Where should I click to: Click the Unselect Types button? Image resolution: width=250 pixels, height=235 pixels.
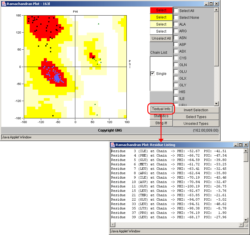tap(196, 123)
